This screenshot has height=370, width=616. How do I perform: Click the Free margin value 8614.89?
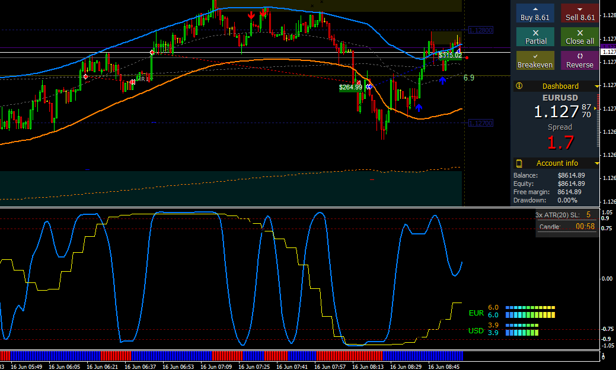click(569, 192)
